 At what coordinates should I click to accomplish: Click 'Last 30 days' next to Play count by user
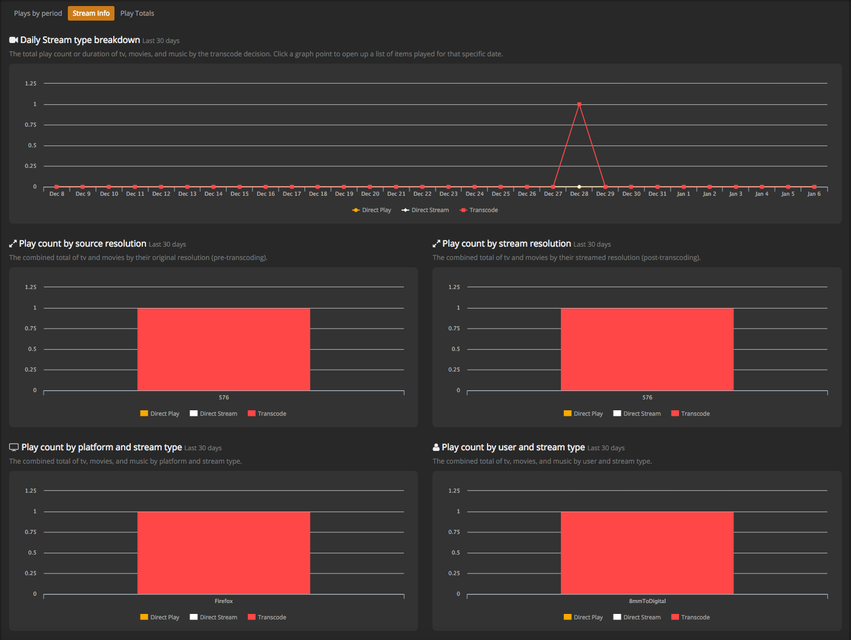pos(606,448)
